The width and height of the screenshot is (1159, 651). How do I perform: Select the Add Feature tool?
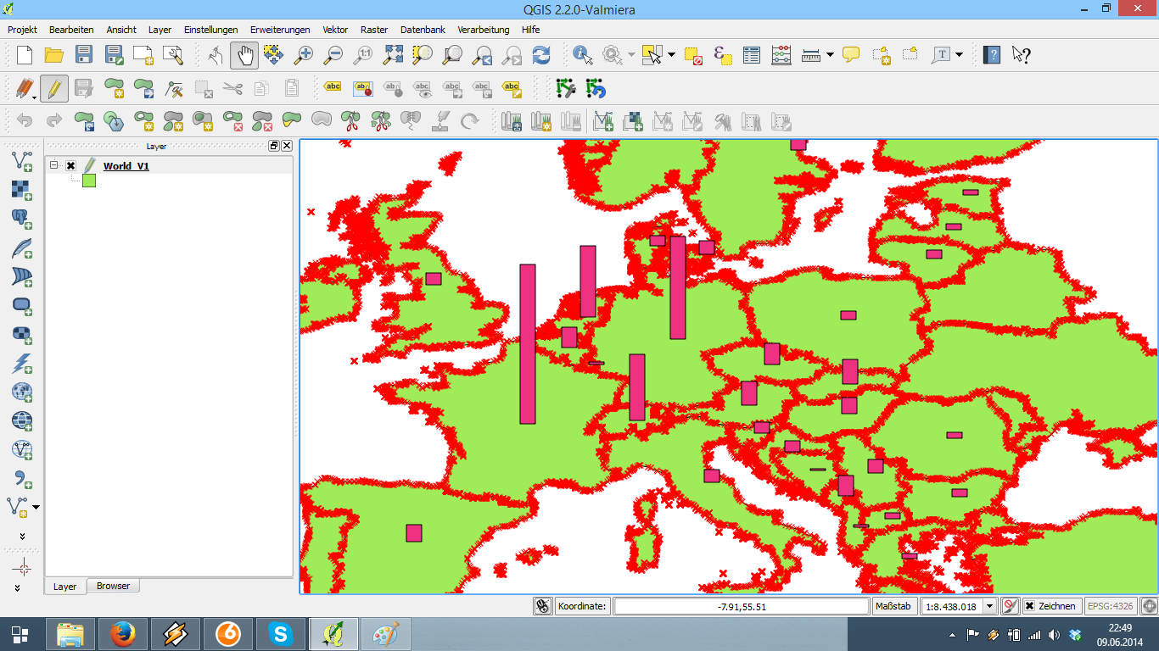pyautogui.click(x=115, y=87)
